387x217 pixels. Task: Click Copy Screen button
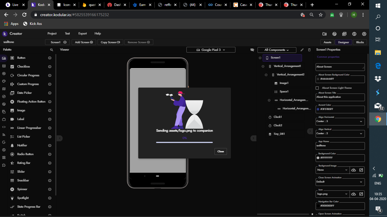[x=110, y=42]
